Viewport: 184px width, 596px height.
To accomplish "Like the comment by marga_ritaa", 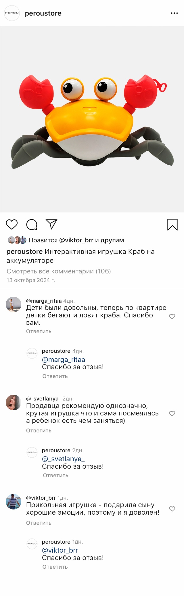I will (172, 317).
